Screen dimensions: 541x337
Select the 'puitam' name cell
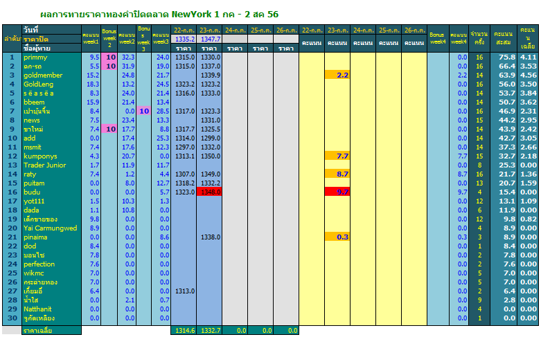pyautogui.click(x=51, y=183)
